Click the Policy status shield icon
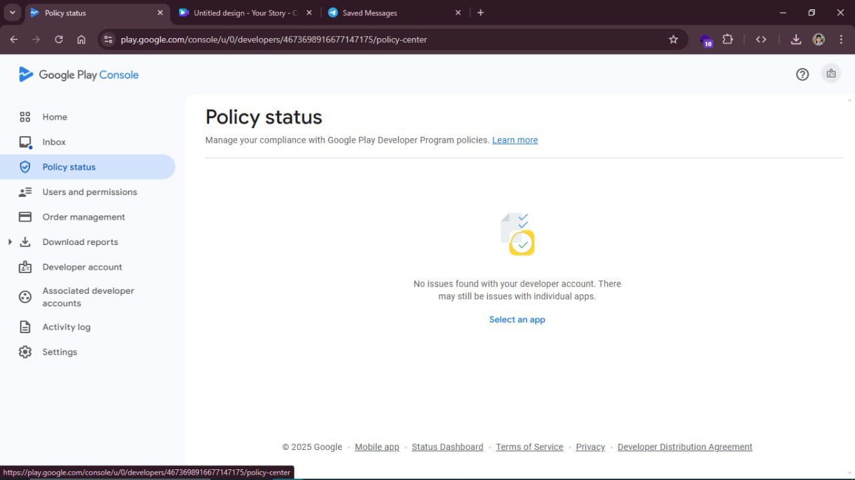Image resolution: width=855 pixels, height=480 pixels. point(25,167)
